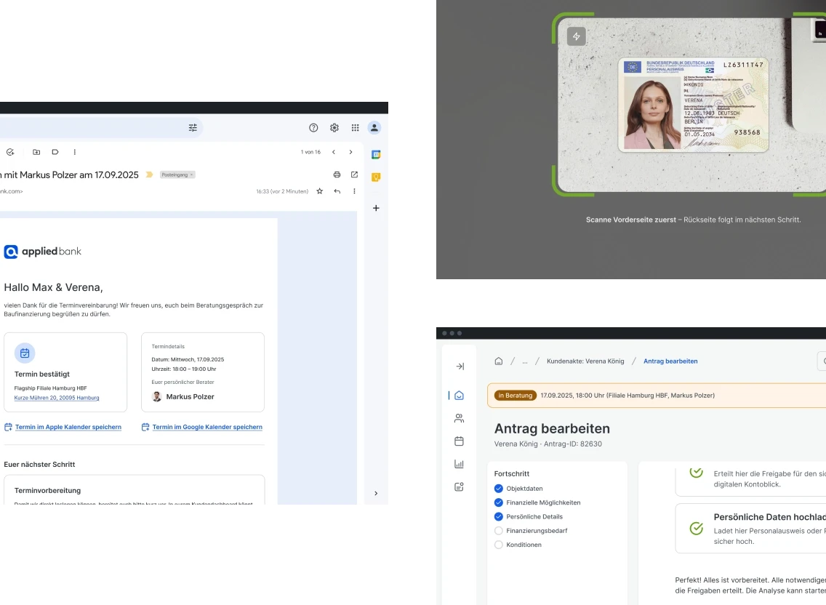Open the Google apps grid
The width and height of the screenshot is (826, 605).
point(356,127)
